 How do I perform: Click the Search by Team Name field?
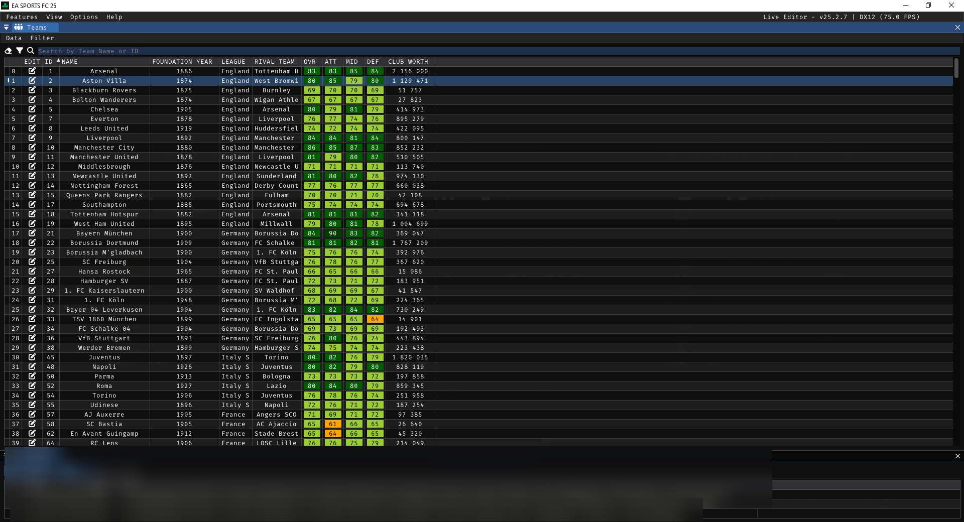point(499,51)
